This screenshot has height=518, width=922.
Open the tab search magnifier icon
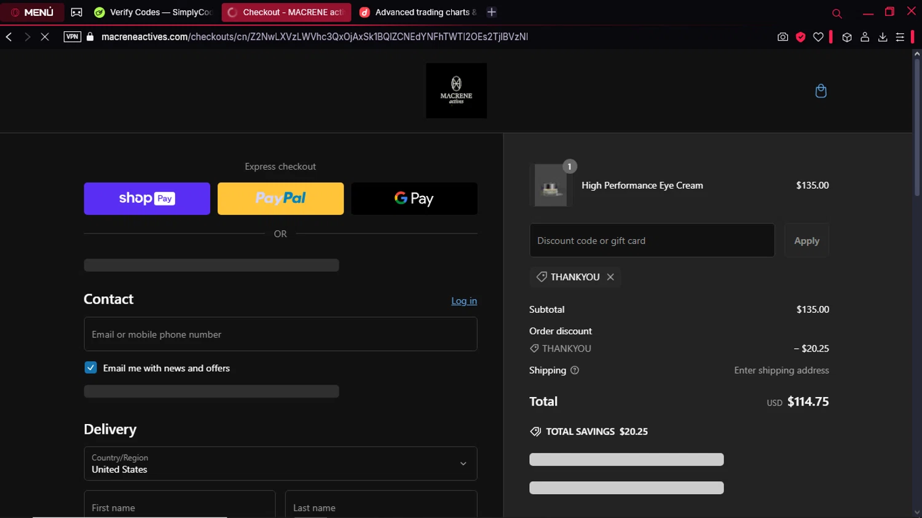pyautogui.click(x=837, y=13)
